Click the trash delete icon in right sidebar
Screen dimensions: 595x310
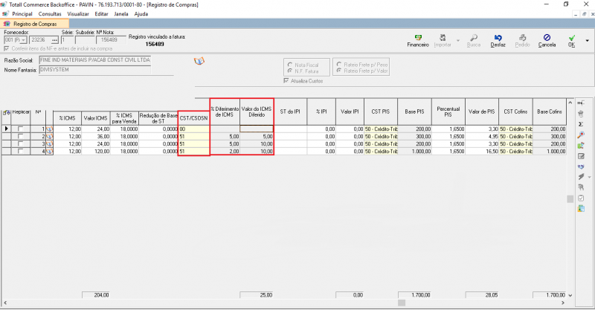(580, 113)
